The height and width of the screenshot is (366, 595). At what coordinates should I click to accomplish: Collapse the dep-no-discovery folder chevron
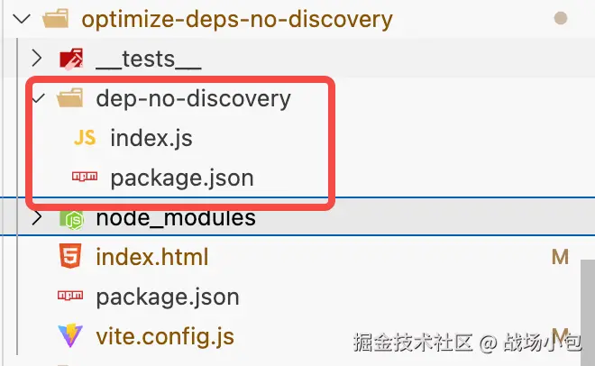[x=37, y=98]
